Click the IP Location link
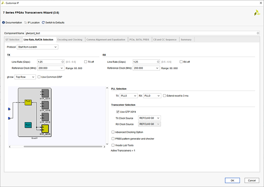 [x=34, y=23]
